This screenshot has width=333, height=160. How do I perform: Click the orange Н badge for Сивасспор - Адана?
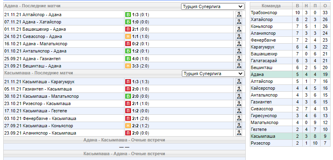[x=128, y=36]
